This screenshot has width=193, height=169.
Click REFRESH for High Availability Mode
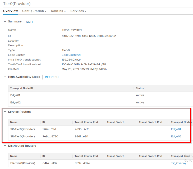(52, 77)
